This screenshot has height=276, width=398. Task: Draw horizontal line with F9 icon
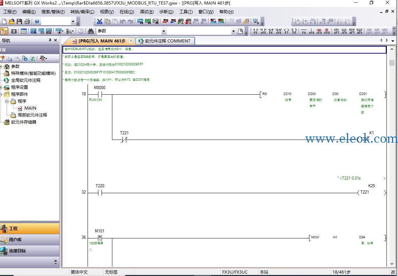304,31
